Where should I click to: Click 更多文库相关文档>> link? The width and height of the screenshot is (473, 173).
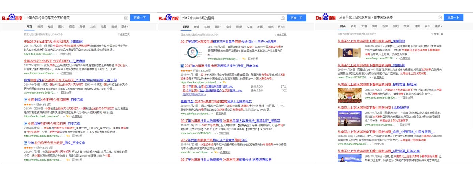(x=194, y=94)
